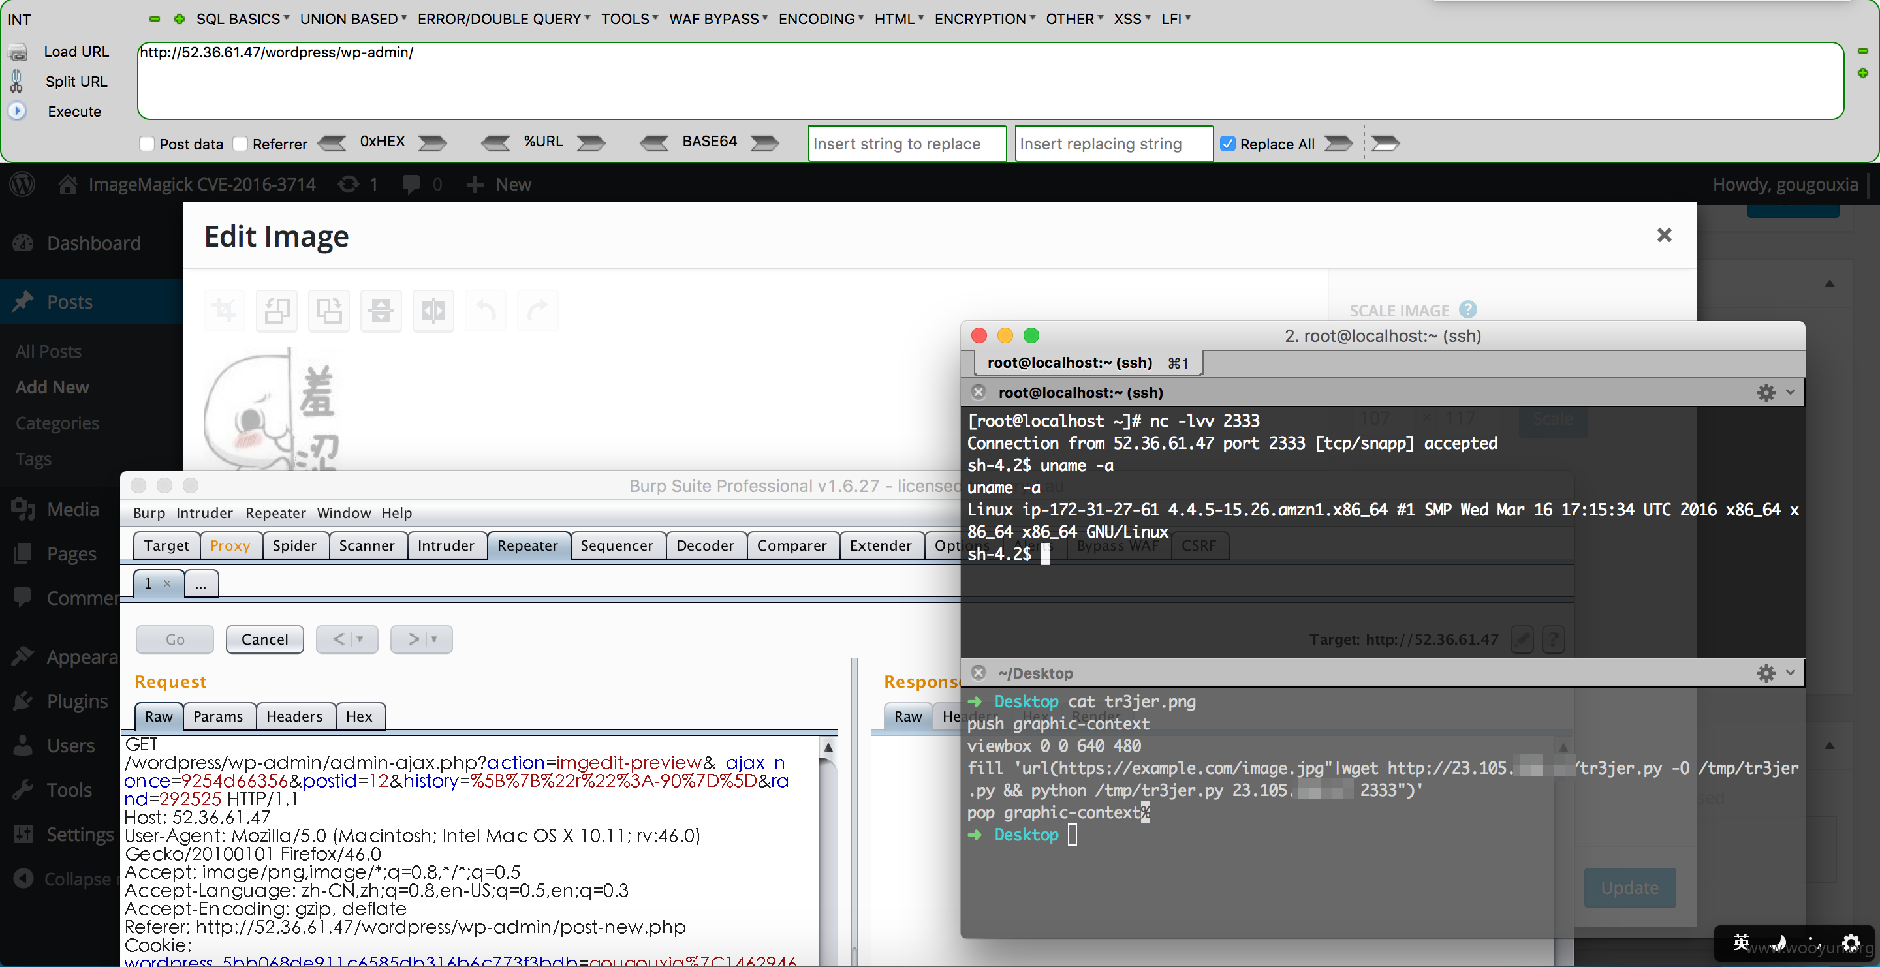Open the WAF BYPASS dropdown menu
The image size is (1880, 967).
click(718, 19)
